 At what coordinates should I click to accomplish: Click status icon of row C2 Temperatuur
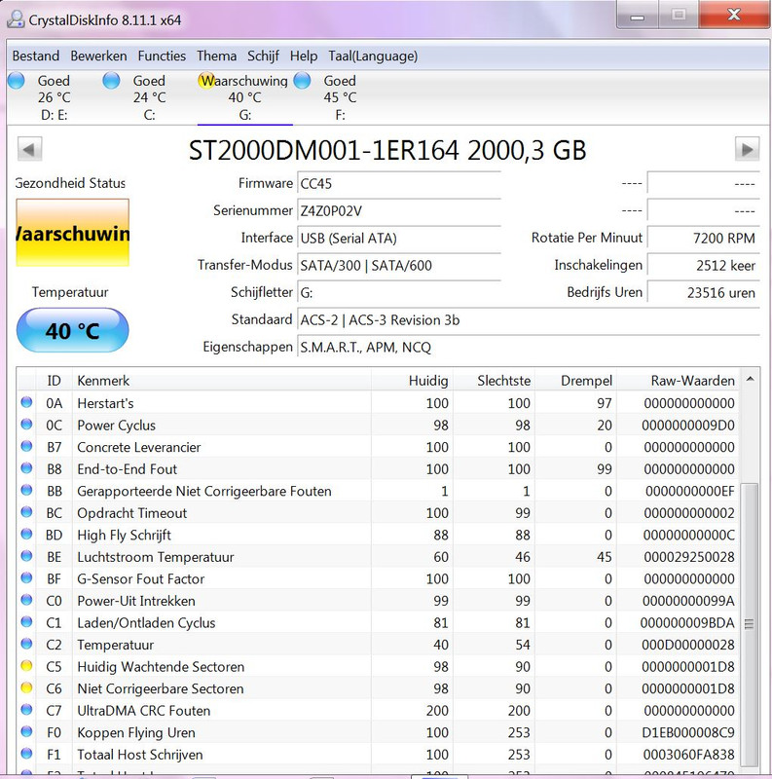27,644
